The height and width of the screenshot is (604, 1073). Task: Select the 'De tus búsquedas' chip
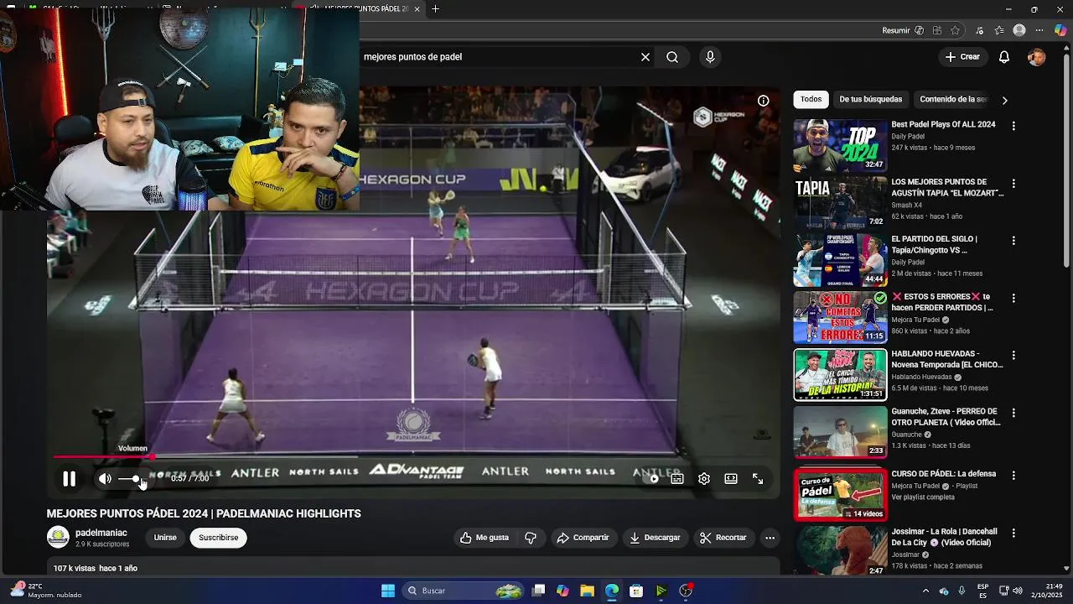click(871, 99)
